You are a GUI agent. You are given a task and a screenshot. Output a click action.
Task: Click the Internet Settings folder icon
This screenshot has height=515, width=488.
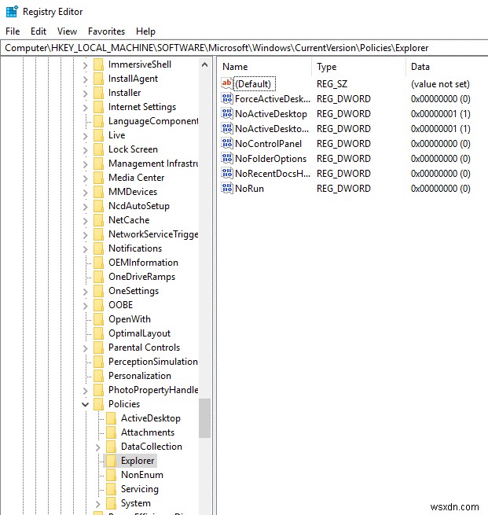(x=99, y=107)
